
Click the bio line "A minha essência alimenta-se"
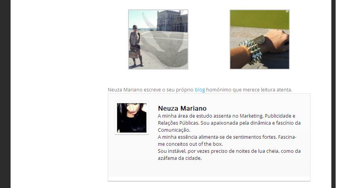tap(227, 137)
